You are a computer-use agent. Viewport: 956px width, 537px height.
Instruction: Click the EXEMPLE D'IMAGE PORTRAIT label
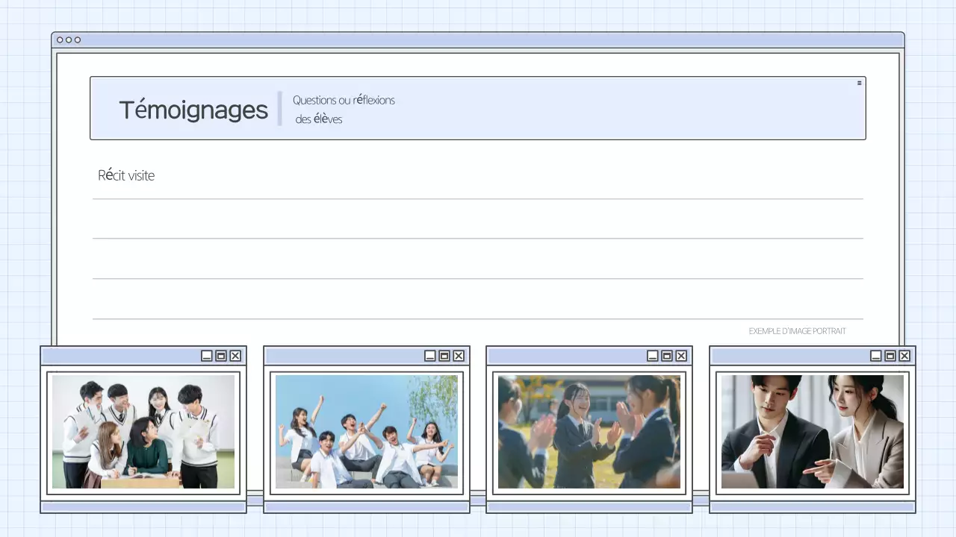[797, 331]
